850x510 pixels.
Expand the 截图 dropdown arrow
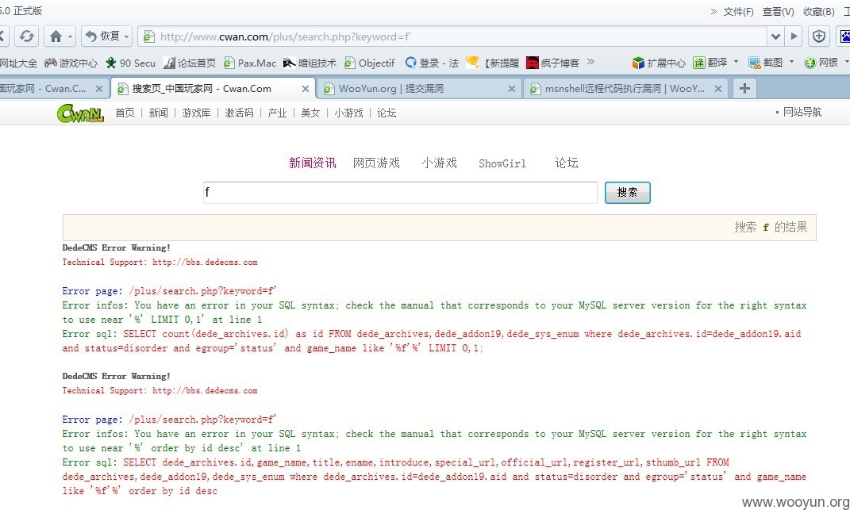pyautogui.click(x=791, y=62)
